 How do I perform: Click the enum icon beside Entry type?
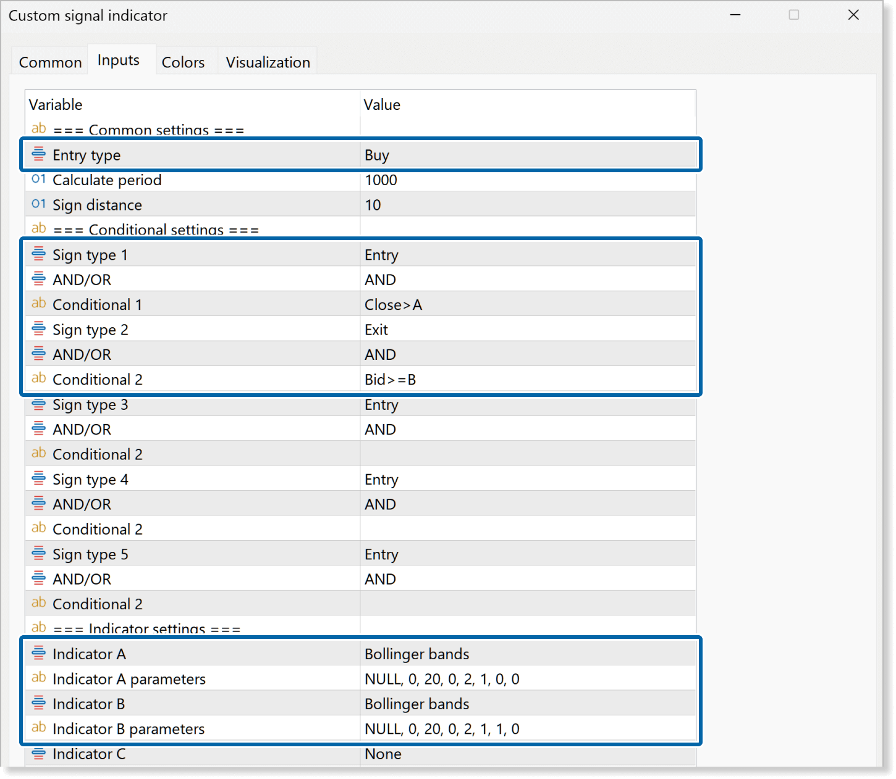(x=38, y=154)
